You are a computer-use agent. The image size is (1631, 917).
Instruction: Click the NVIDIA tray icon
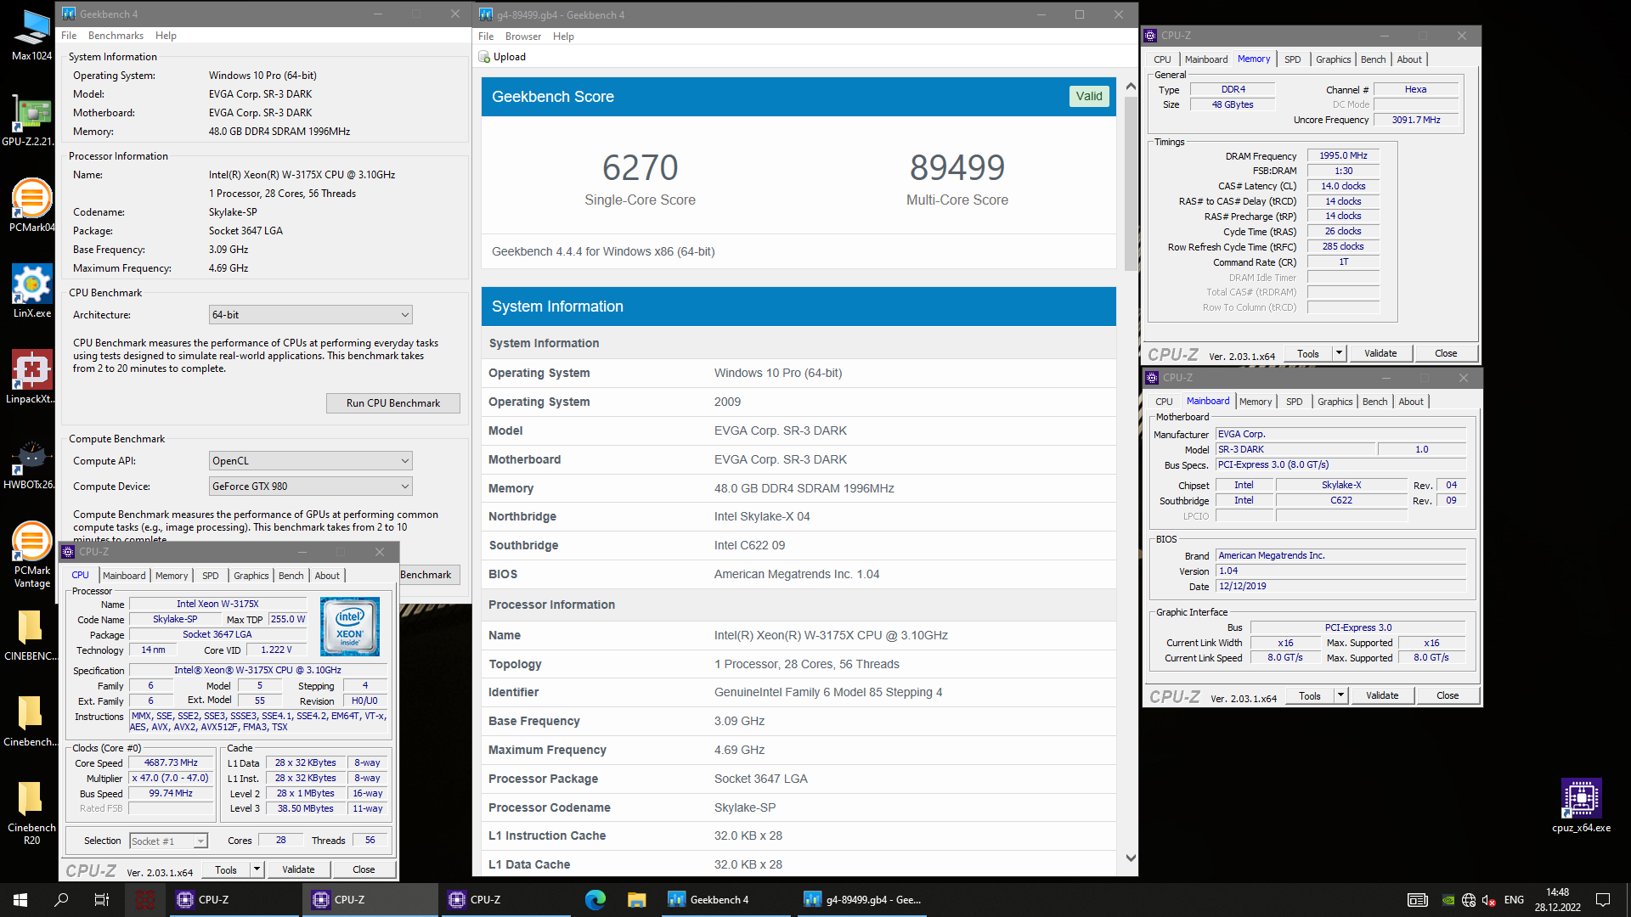pos(1448,900)
